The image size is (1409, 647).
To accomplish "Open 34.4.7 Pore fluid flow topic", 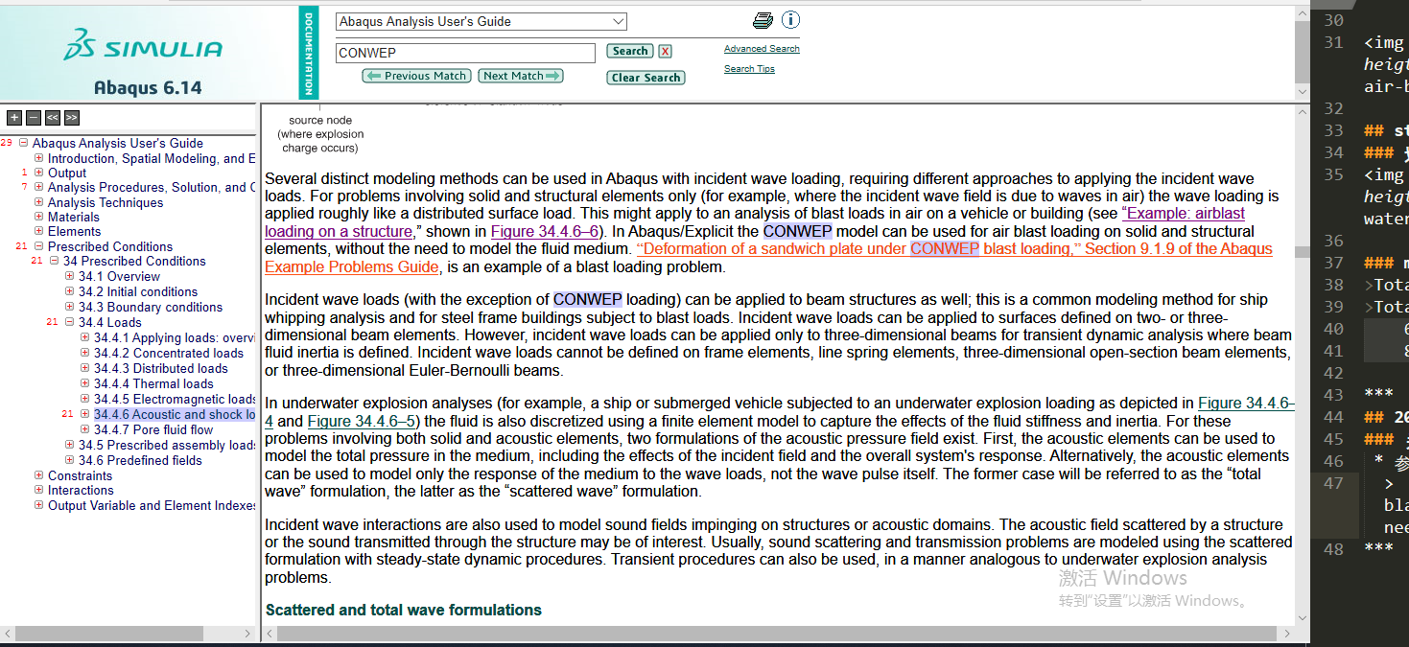I will pos(153,429).
